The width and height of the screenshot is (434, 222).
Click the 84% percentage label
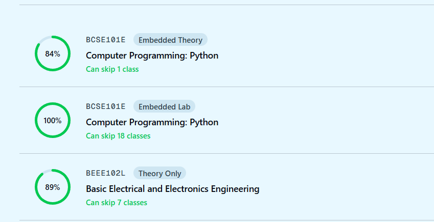[x=53, y=53]
